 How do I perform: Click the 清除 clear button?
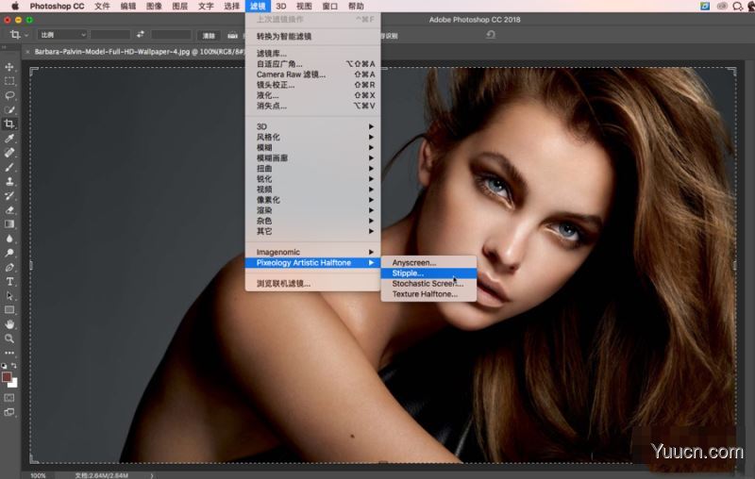[209, 35]
